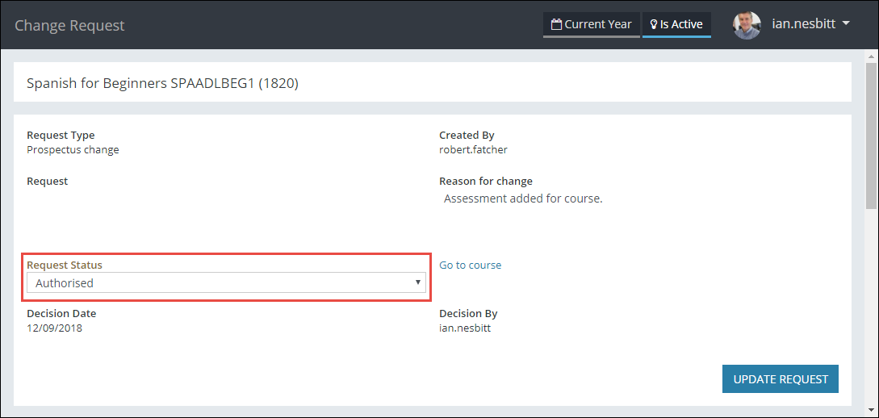Click the robert.fatcher creator name
This screenshot has height=418, width=879.
tap(475, 149)
